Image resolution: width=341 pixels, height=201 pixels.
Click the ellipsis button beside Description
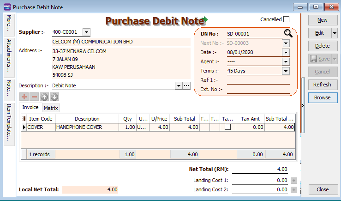click(x=186, y=86)
